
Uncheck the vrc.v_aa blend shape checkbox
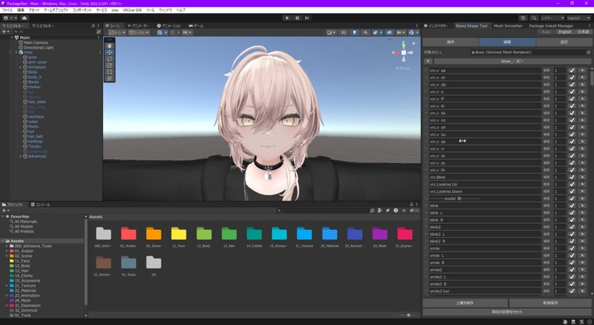point(572,70)
